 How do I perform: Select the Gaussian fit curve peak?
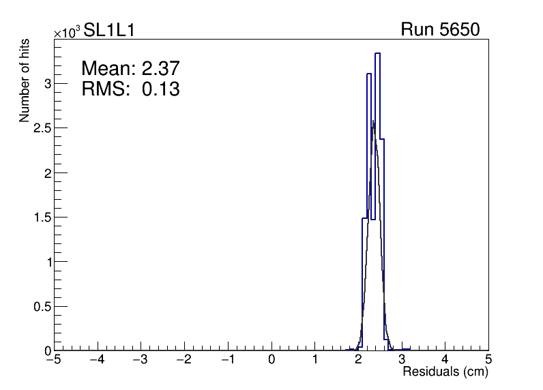click(373, 121)
